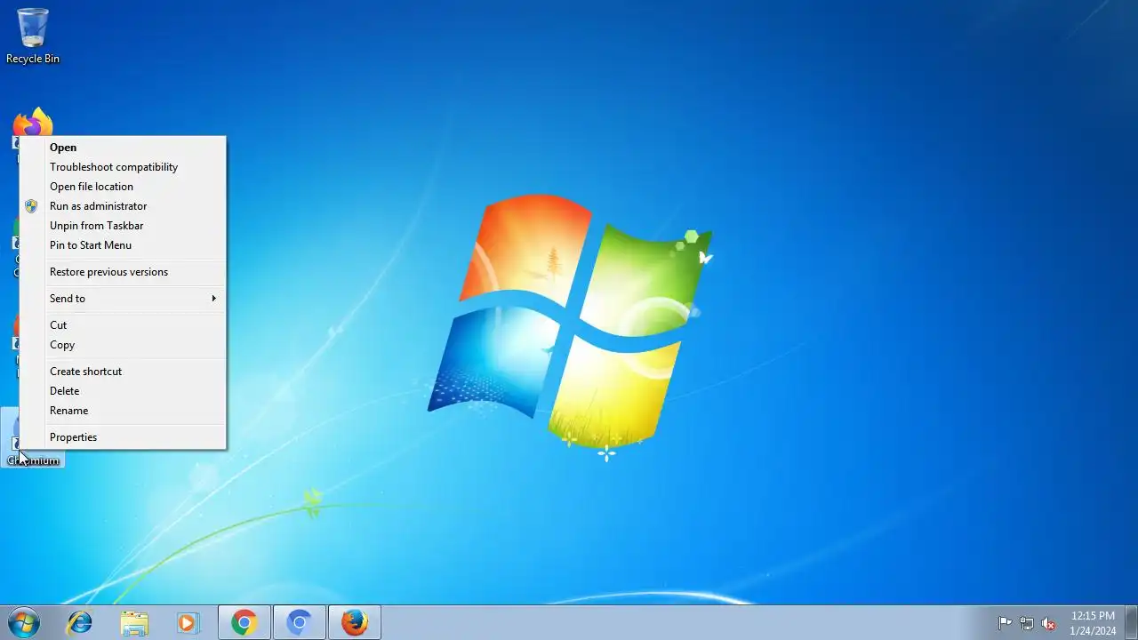The height and width of the screenshot is (640, 1138).
Task: Click the network status tray icon
Action: pos(1027,623)
